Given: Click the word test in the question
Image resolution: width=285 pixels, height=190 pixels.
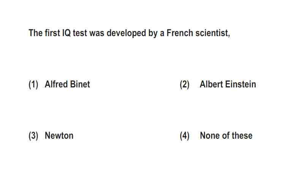Looking at the screenshot, I should tap(80, 33).
